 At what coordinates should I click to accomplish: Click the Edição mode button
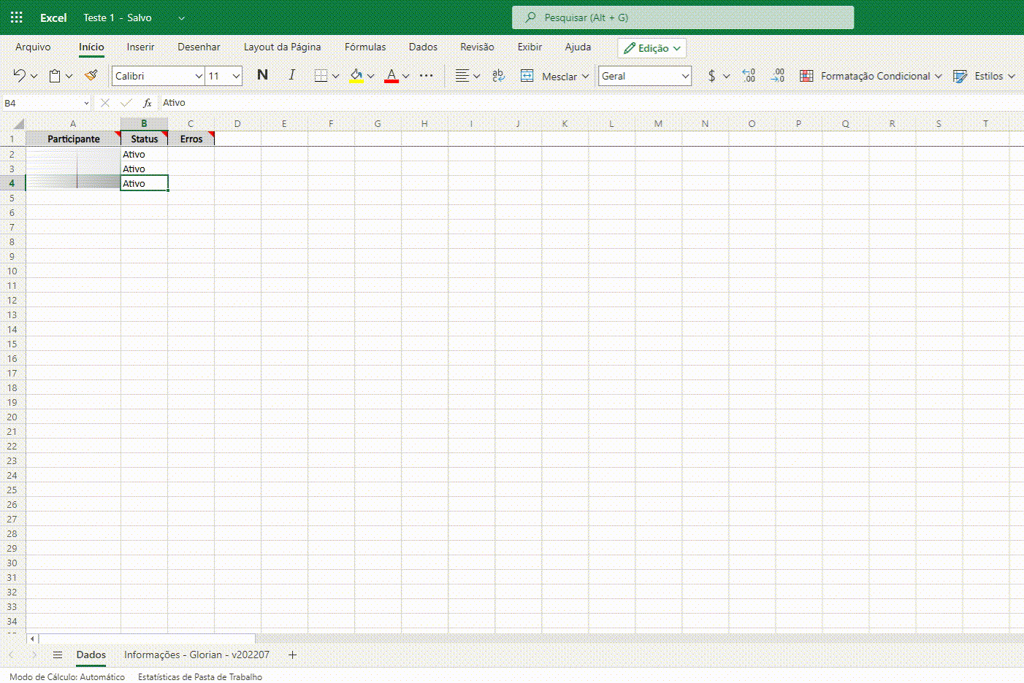pos(652,48)
